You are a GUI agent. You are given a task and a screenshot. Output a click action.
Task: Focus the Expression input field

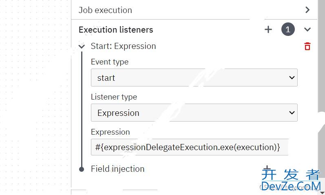pos(190,147)
